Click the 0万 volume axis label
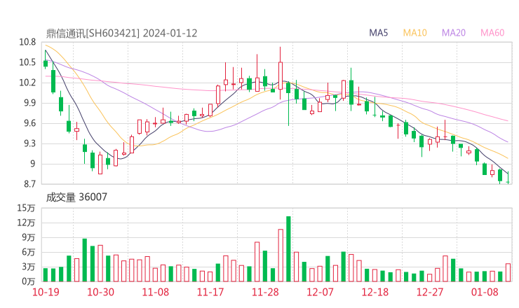 pos(29,281)
